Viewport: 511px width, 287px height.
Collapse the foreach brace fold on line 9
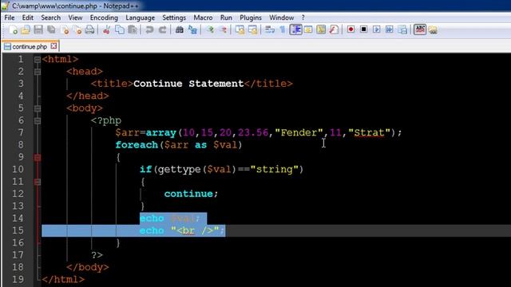coord(38,158)
